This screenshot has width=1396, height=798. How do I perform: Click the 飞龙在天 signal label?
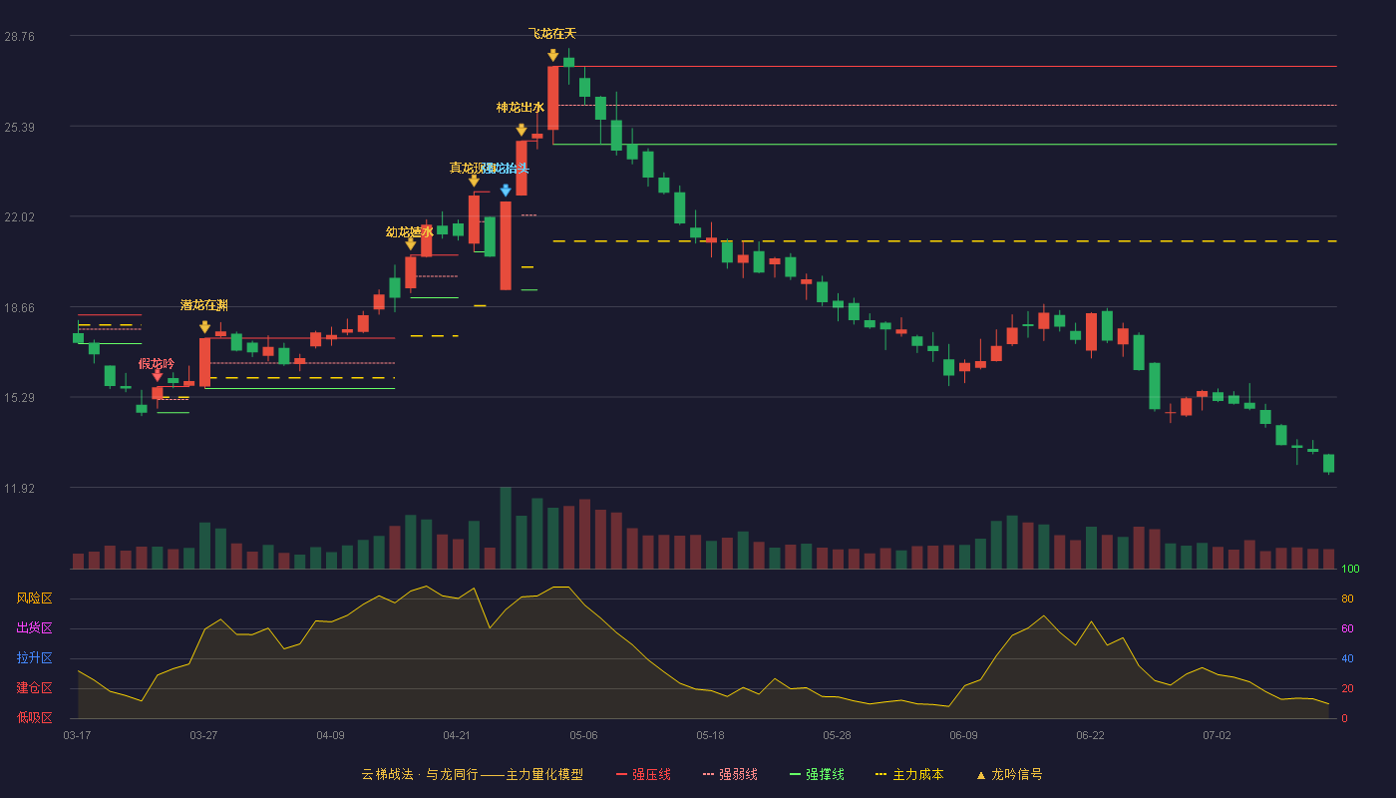point(552,34)
